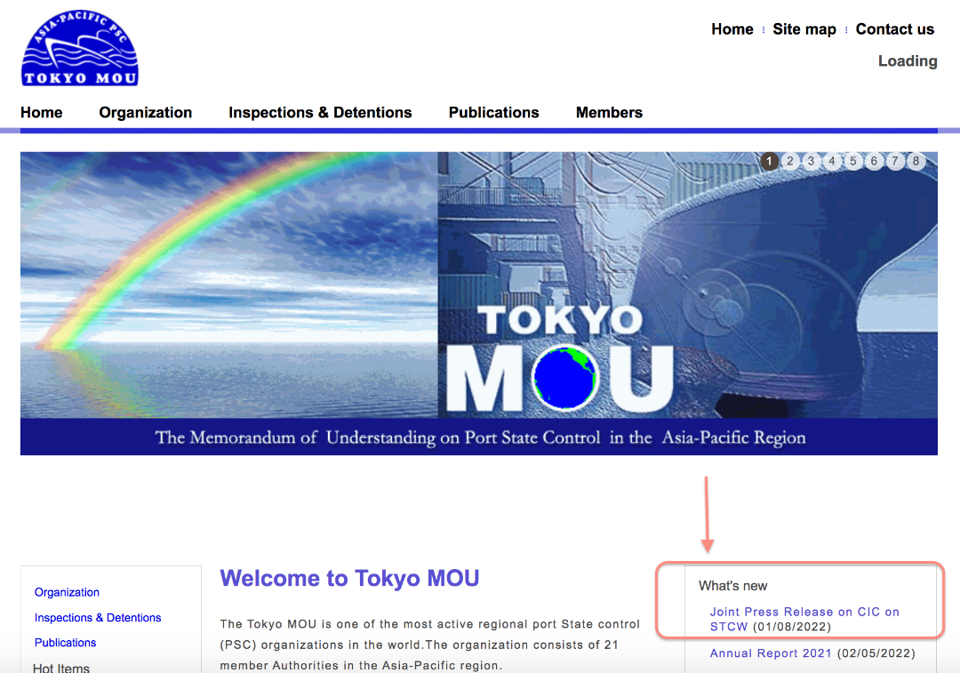This screenshot has width=960, height=673.
Task: Open the Inspections & Detentions menu
Action: pos(320,113)
